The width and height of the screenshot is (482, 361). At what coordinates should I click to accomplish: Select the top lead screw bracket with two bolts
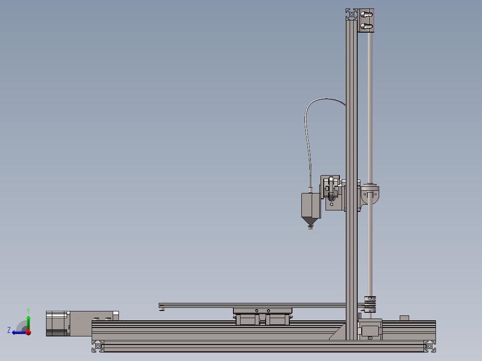[x=366, y=20]
